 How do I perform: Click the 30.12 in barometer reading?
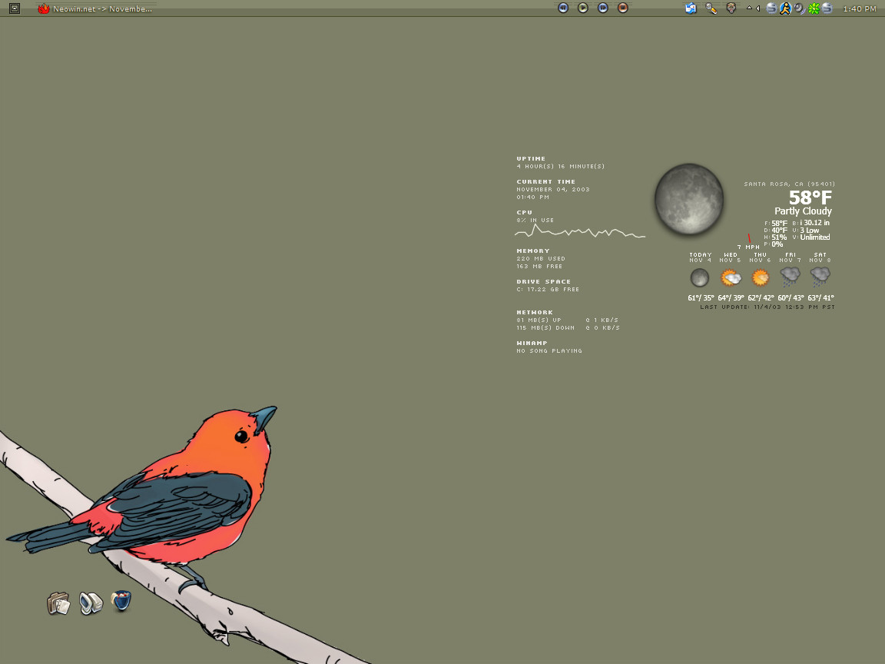[815, 223]
